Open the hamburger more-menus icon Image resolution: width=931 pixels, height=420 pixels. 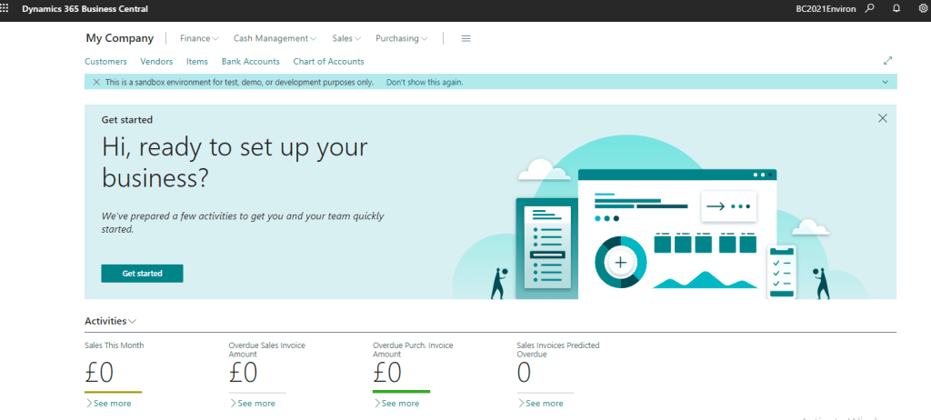point(466,38)
